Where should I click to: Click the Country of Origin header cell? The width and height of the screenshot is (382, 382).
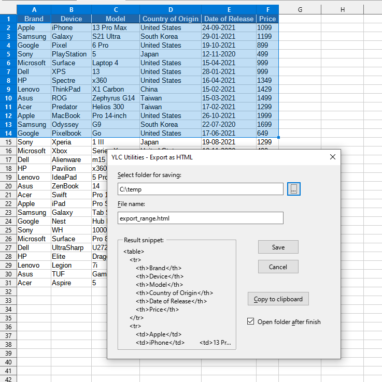click(x=171, y=19)
